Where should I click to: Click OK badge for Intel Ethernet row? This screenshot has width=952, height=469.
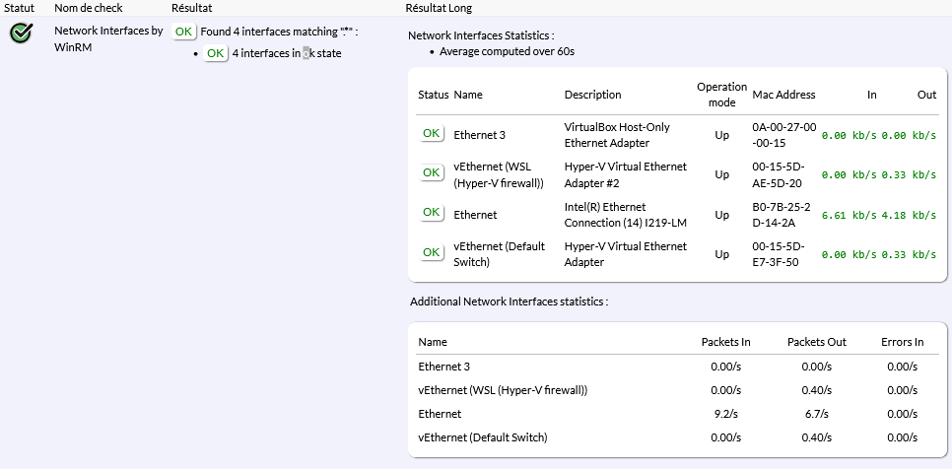[x=431, y=213]
